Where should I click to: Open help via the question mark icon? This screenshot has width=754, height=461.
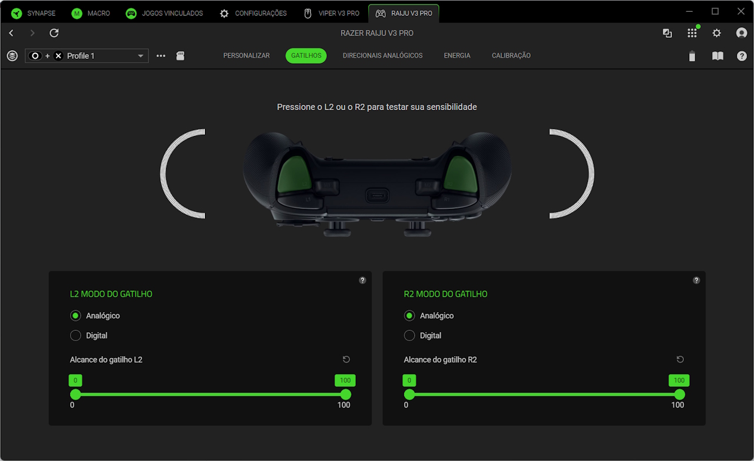click(742, 56)
